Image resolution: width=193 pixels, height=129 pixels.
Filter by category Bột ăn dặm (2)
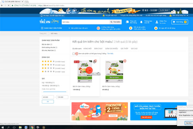click(x=47, y=45)
